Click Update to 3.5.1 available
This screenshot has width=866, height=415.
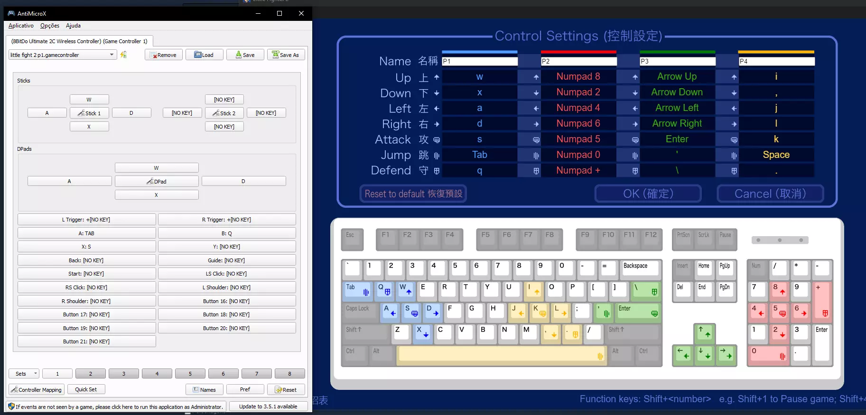coord(268,406)
